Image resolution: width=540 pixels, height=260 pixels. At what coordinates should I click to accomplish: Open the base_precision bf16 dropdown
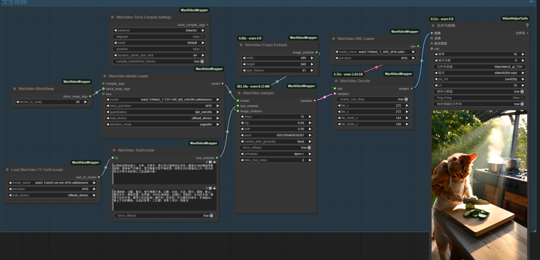click(x=162, y=106)
